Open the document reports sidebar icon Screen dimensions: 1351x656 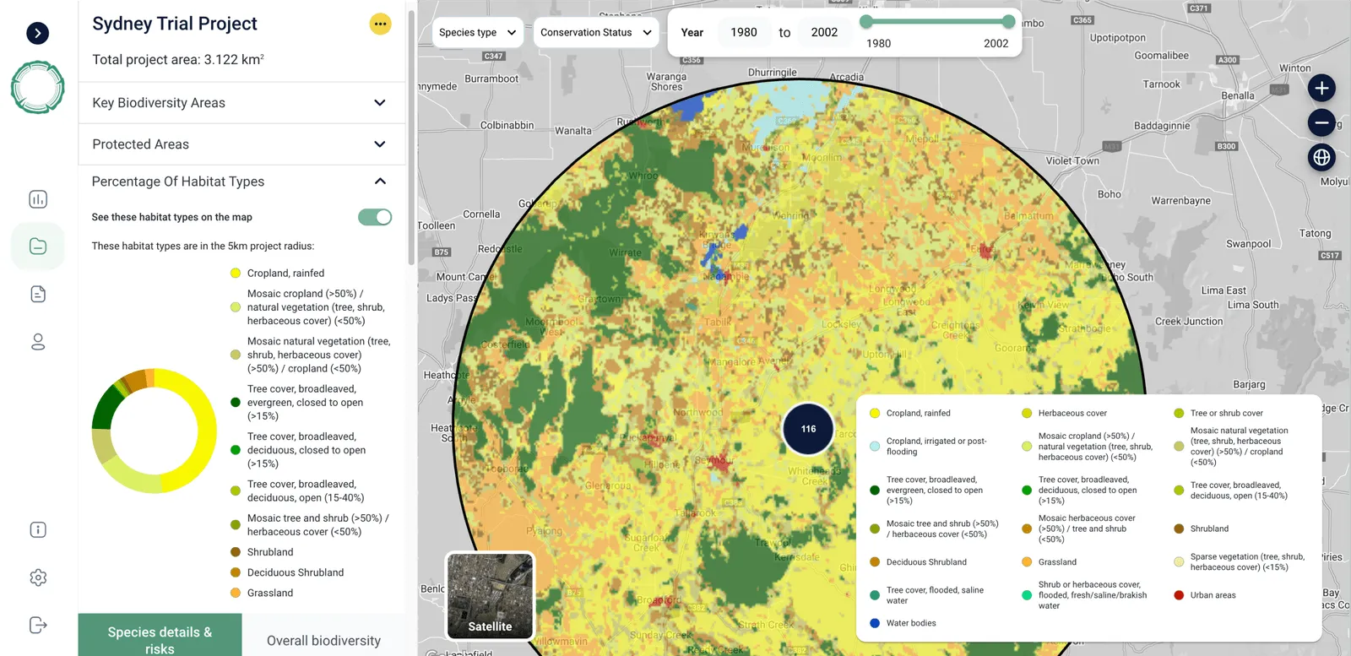point(38,294)
